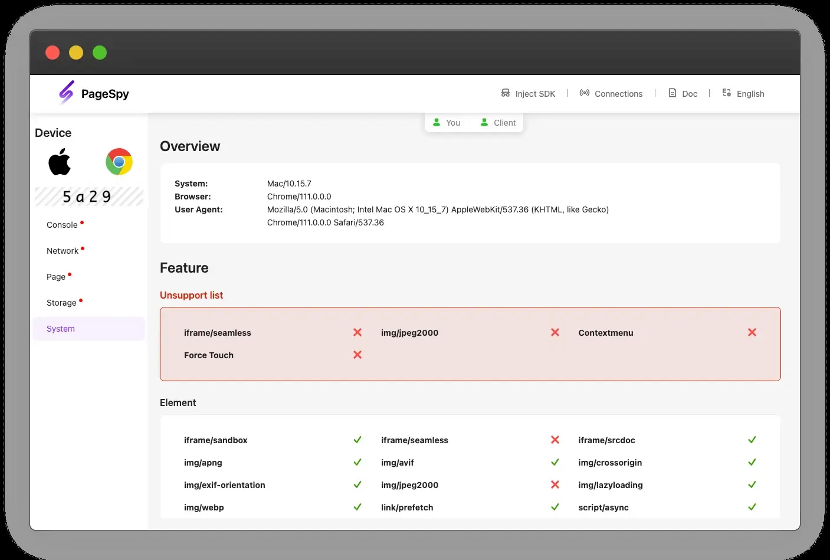
Task: Click green check next to iframe/sandbox
Action: coord(357,440)
